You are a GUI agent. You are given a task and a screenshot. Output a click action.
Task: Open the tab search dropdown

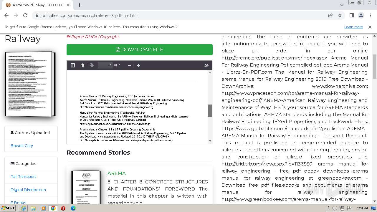pos(342,5)
